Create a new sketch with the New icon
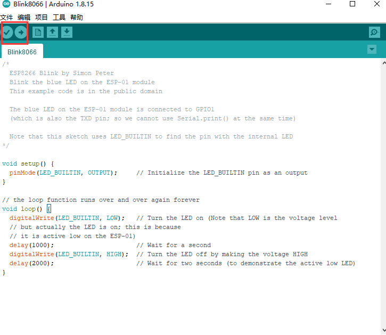The width and height of the screenshot is (386, 335). click(x=38, y=32)
